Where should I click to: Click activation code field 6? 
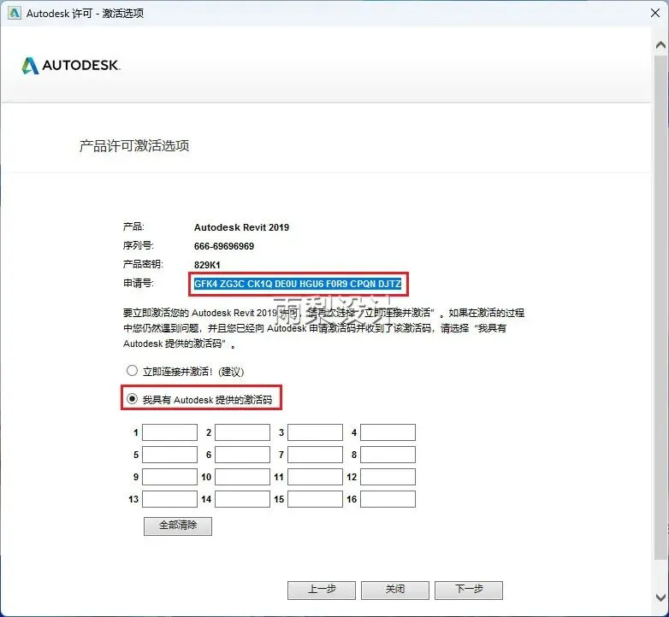[242, 455]
